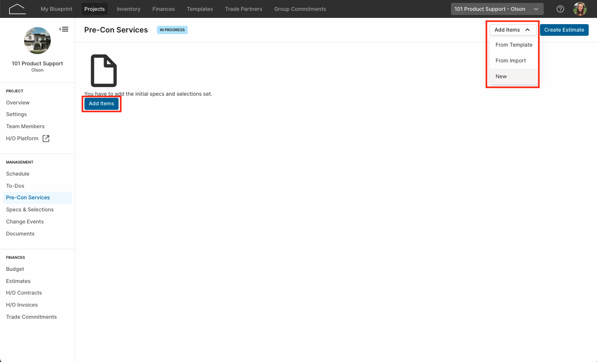
Task: Open Trade Commitments in sidebar
Action: 31,317
